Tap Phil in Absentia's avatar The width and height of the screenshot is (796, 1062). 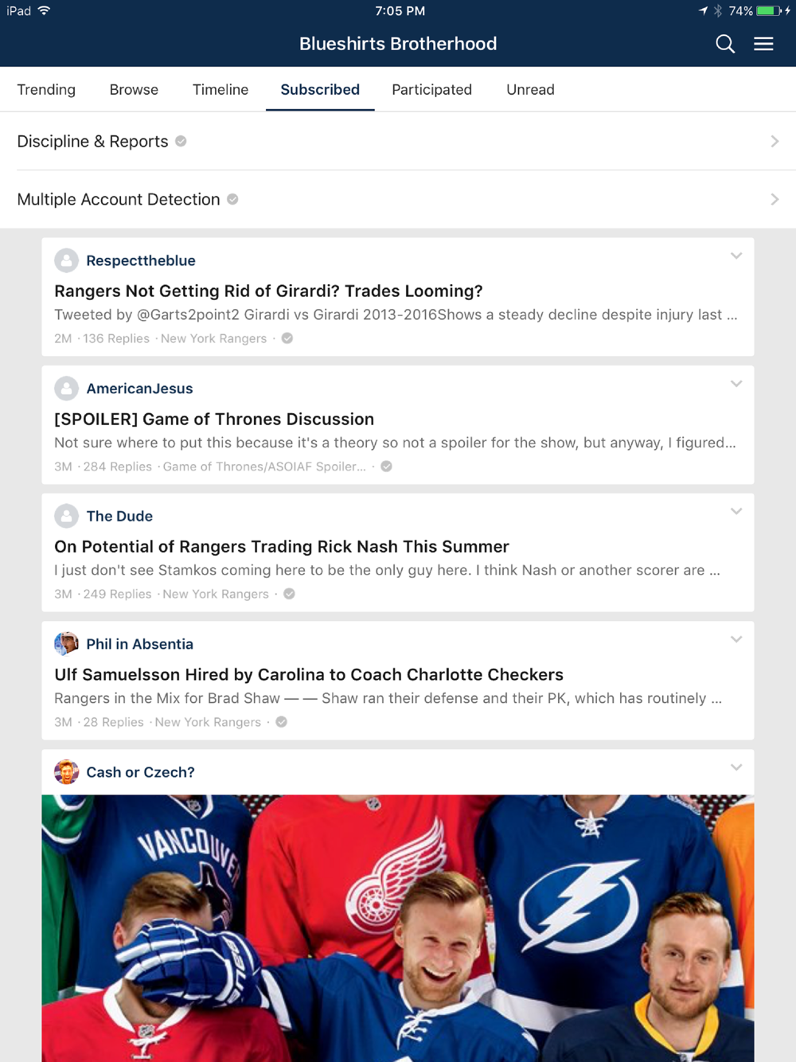(x=66, y=643)
